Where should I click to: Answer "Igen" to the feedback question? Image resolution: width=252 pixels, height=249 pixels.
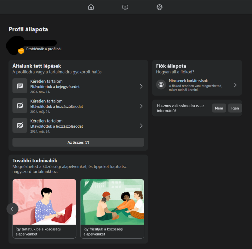235,108
